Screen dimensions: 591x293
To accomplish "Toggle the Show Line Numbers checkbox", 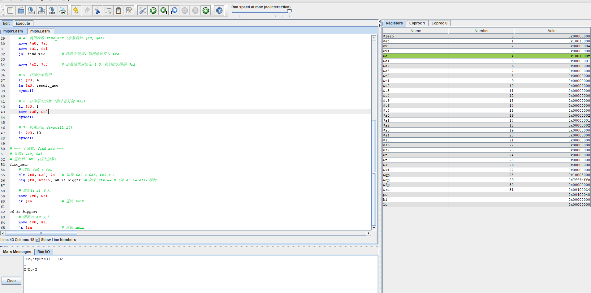I will tap(38, 240).
